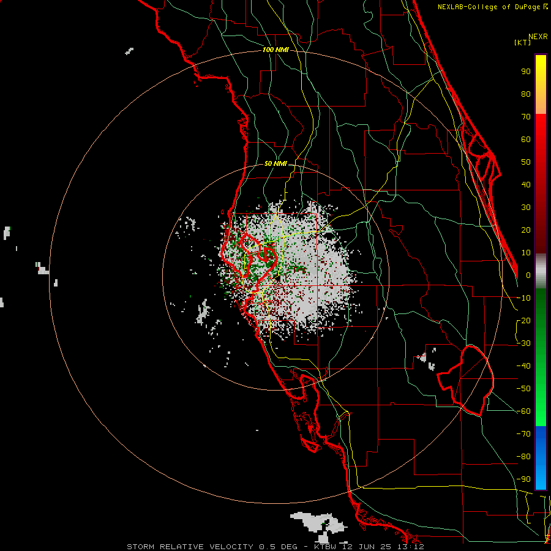Select the 40 value on the velocity scale

click(526, 185)
